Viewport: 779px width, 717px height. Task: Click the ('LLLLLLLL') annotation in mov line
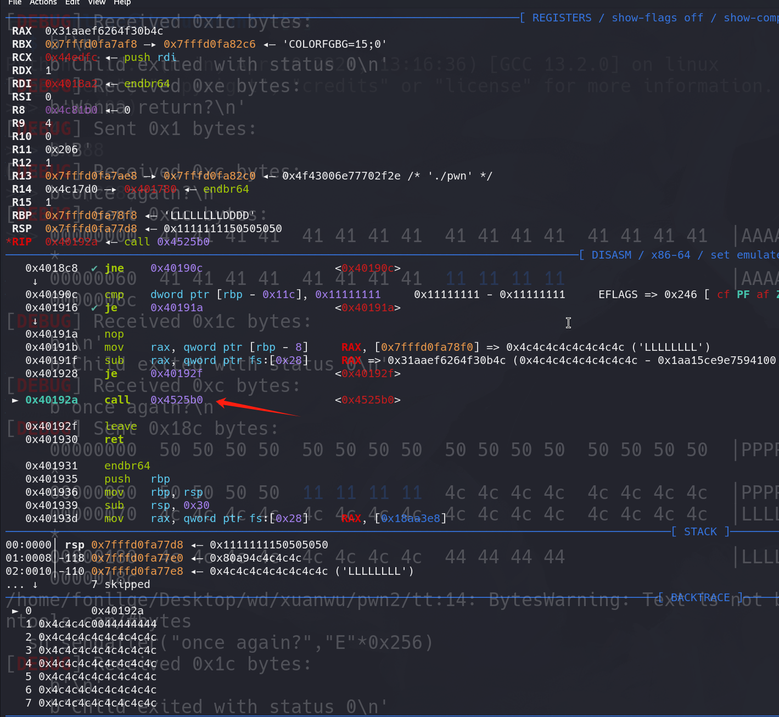[671, 347]
